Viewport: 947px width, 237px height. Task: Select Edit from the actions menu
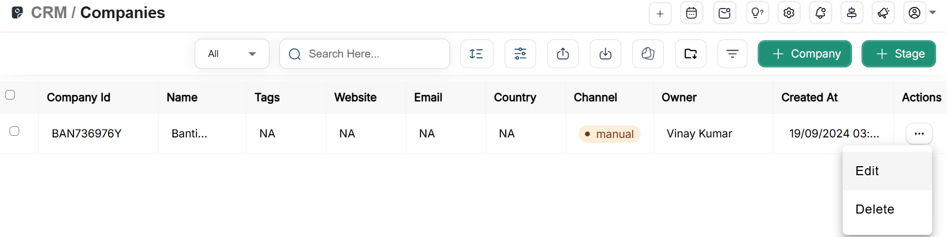867,171
